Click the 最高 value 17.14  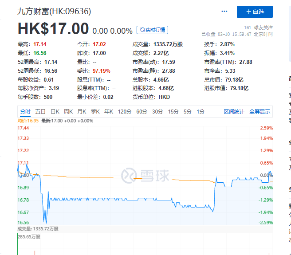40,44
